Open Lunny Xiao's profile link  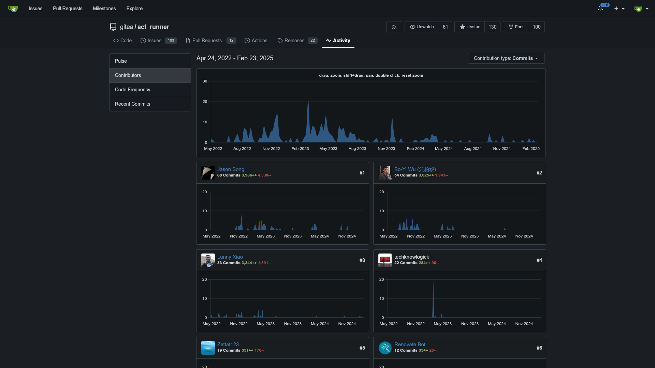tap(230, 257)
